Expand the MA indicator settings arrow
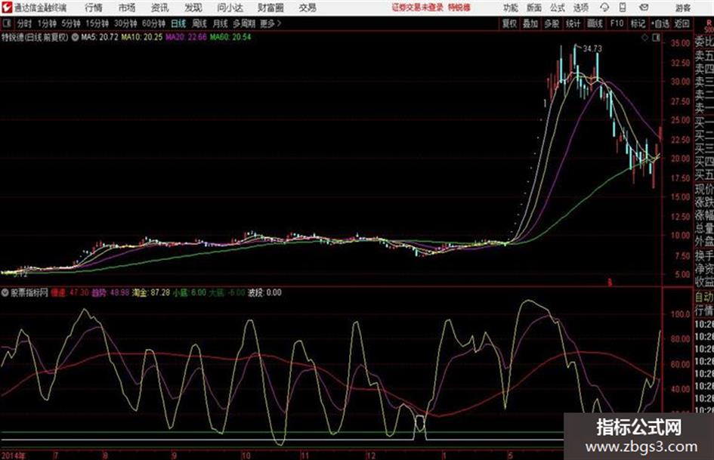 75,37
